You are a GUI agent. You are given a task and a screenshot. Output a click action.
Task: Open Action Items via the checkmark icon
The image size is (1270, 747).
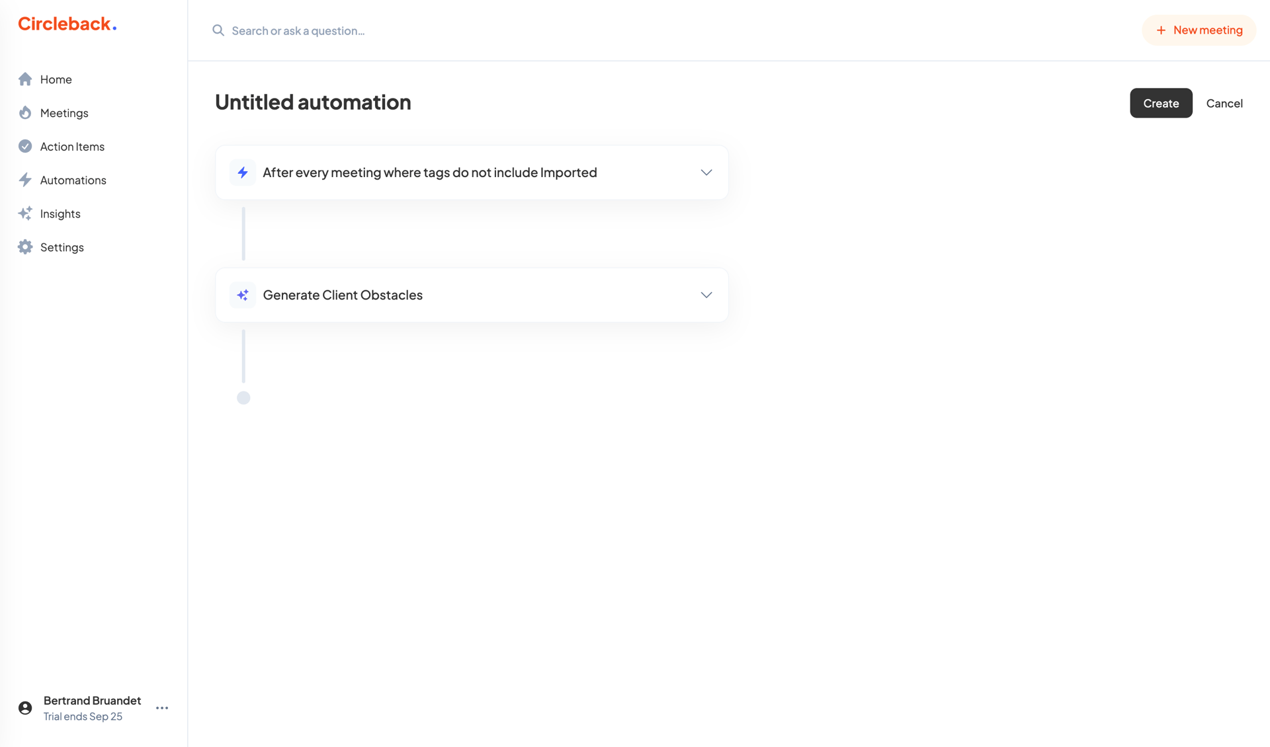25,146
